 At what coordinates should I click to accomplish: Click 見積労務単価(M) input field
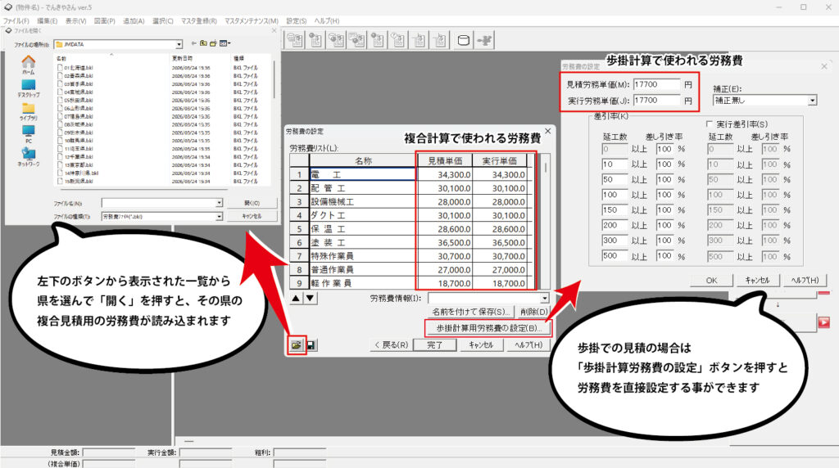pyautogui.click(x=656, y=84)
